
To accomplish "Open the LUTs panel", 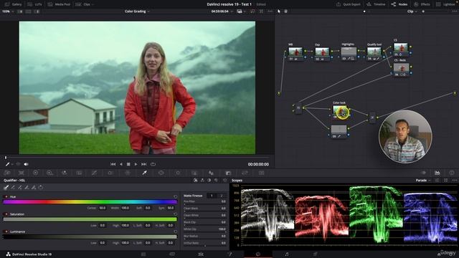I will (x=34, y=4).
